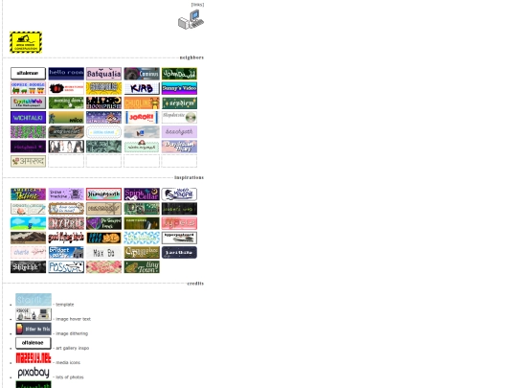Image resolution: width=517 pixels, height=388 pixels.
Task: Open the 'little cloud' dotted button
Action: click(103, 131)
